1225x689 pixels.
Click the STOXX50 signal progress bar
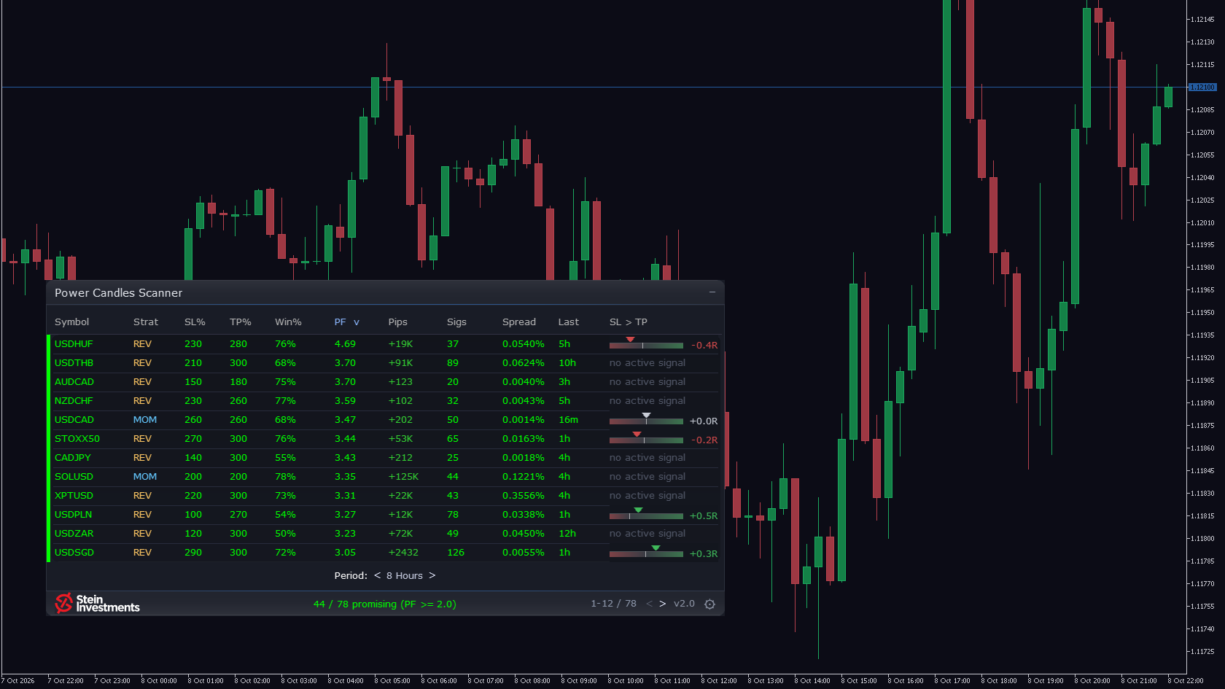click(x=646, y=440)
